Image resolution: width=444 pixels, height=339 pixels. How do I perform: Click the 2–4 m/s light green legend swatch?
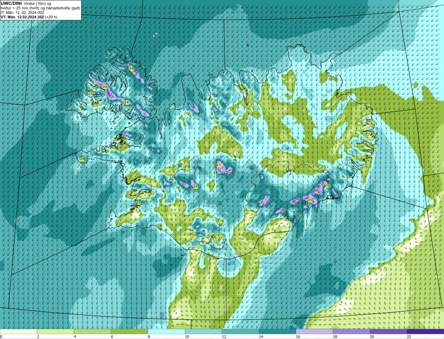click(55, 331)
